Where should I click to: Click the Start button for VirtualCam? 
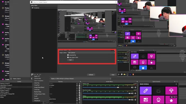(x=71, y=60)
